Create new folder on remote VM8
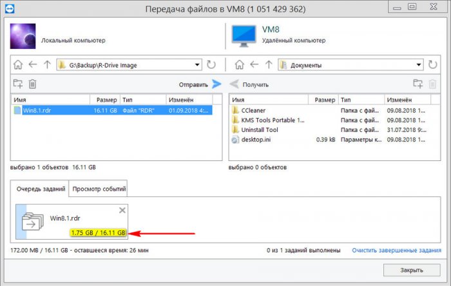 tap(417, 84)
